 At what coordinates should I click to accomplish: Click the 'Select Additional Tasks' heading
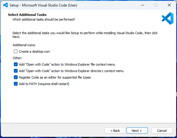coord(27,15)
